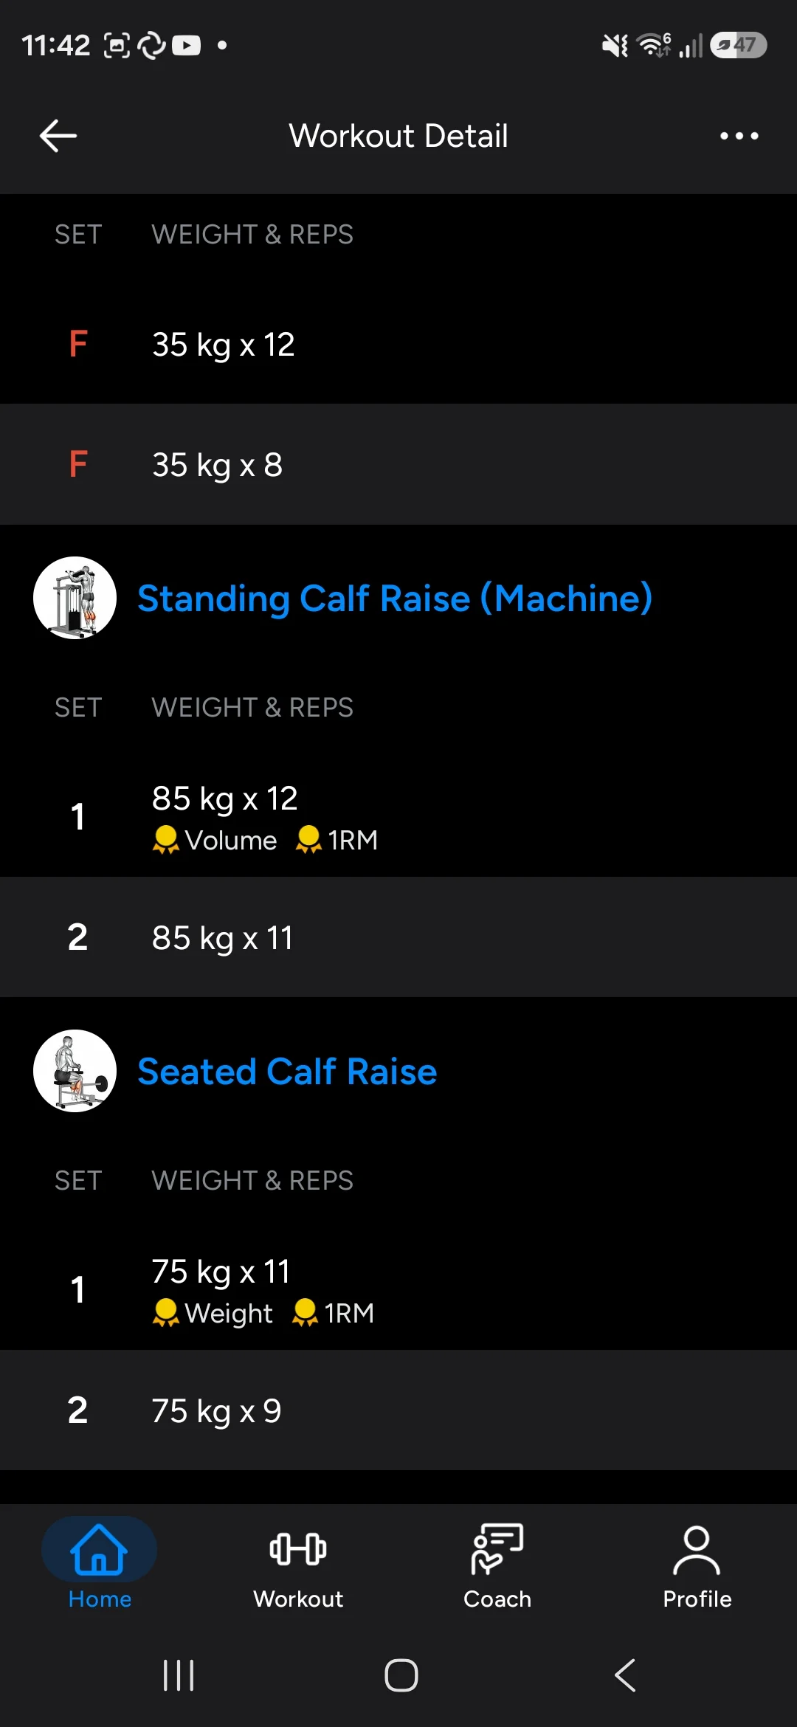
Task: Tap the Android system home button
Action: point(401,1675)
